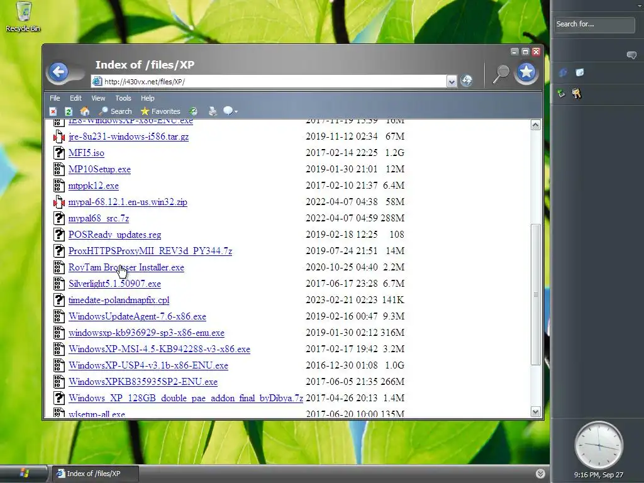The image size is (644, 483).
Task: Click the sidebar speech bubble icon
Action: (631, 55)
